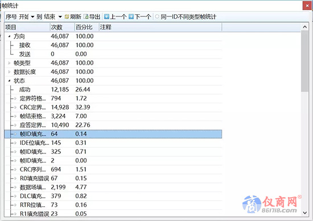The height and width of the screenshot is (221, 313).
Task: Open the 开始 start sequence dropdown
Action: [32, 17]
